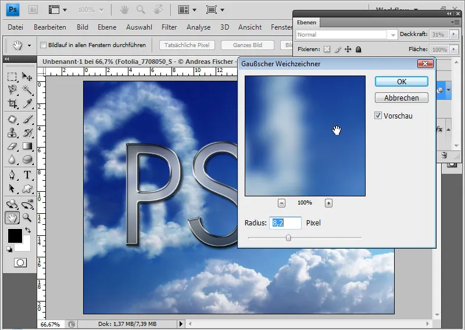The width and height of the screenshot is (465, 330).
Task: Select the Spot Healing Brush tool
Action: point(12,120)
